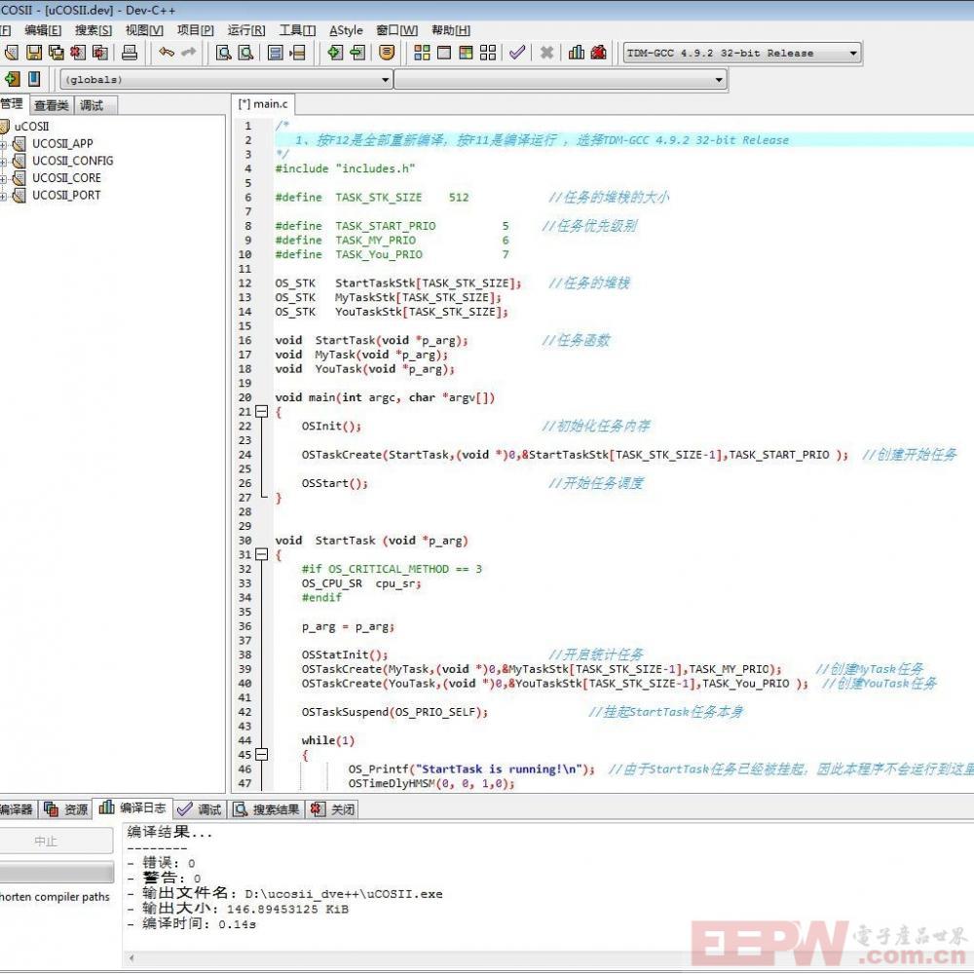The image size is (974, 974).
Task: Expand the UCOSII_CORE folder node
Action: point(3,179)
